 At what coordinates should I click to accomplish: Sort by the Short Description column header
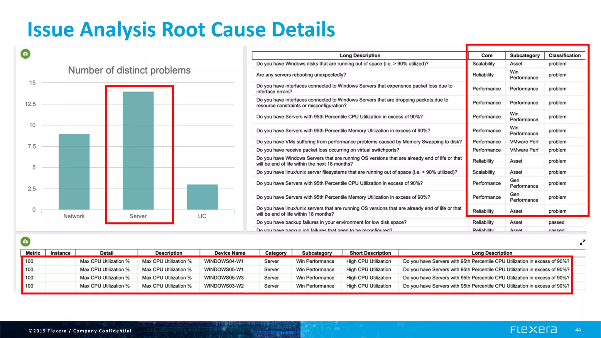(370, 253)
